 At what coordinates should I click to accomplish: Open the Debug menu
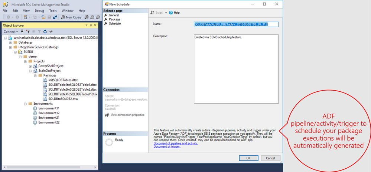[x=39, y=11]
